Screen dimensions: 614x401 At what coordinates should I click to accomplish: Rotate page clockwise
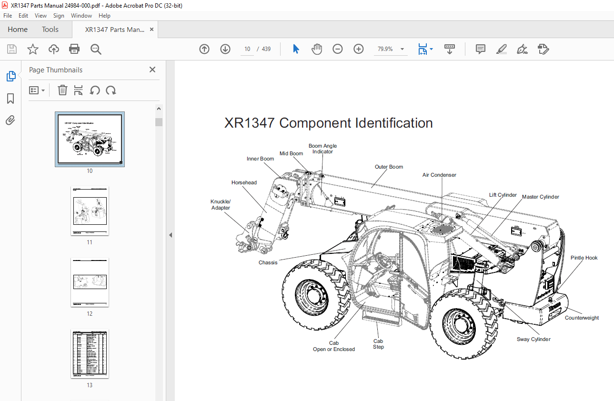tap(111, 90)
